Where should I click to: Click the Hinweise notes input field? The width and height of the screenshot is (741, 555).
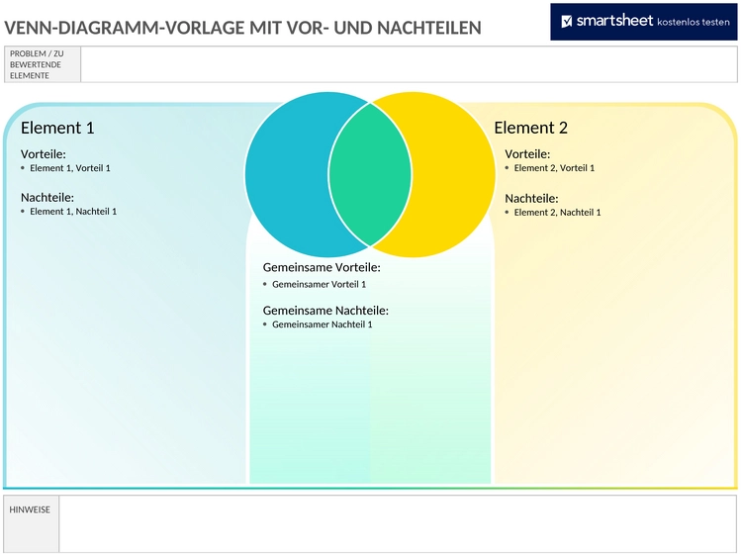[x=398, y=523]
